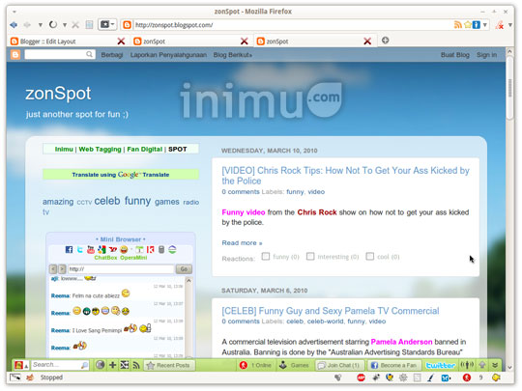This screenshot has width=522, height=391.
Task: Open Yahoo icon in Mini Browser
Action: pyautogui.click(x=113, y=249)
